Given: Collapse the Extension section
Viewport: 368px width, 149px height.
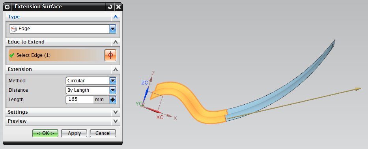Looking at the screenshot, I should pyautogui.click(x=115, y=69).
